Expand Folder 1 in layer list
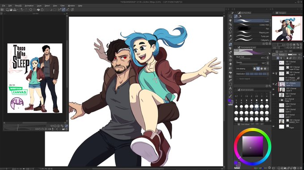The height and width of the screenshot is (170, 304). click(x=279, y=100)
